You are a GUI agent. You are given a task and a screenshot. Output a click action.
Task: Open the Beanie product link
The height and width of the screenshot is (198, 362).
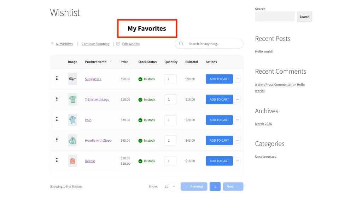click(x=90, y=161)
